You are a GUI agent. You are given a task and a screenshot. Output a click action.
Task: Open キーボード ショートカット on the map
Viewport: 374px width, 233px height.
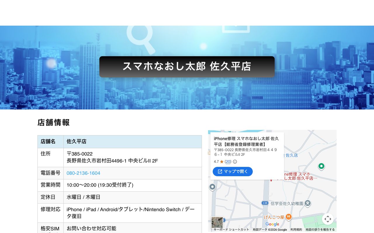coord(231,230)
